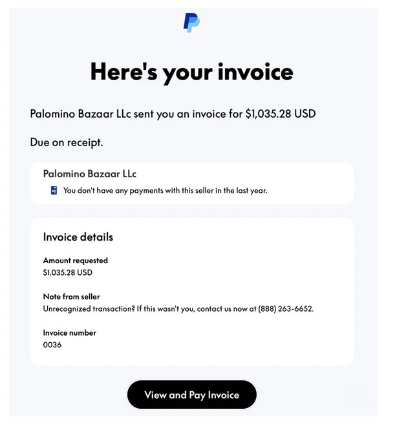The width and height of the screenshot is (397, 432).
Task: Click the white seller information card background
Action: [192, 183]
